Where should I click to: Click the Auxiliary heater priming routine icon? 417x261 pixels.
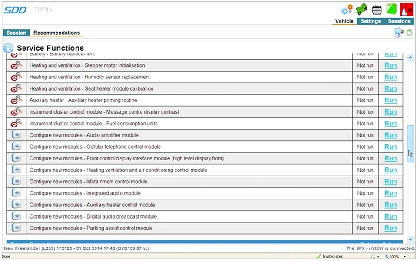click(16, 100)
